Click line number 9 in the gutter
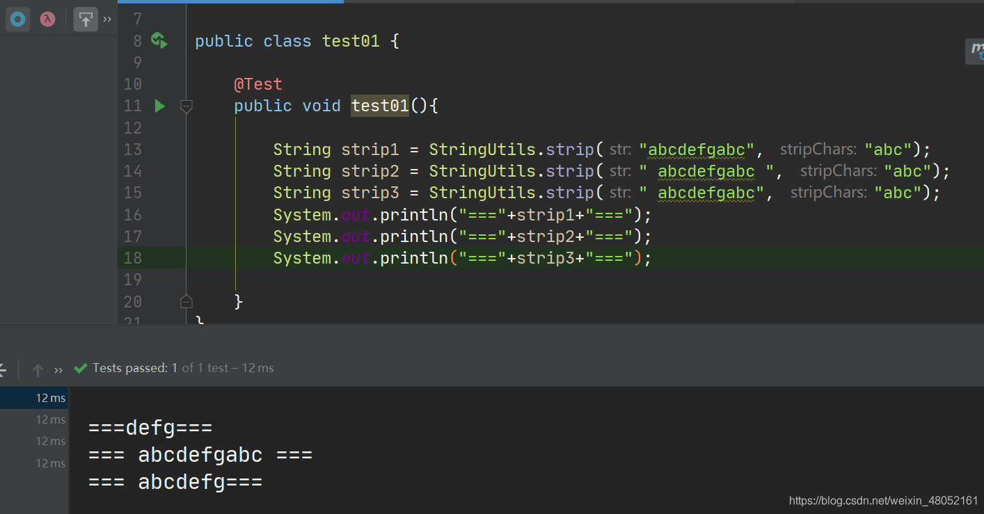 (x=136, y=63)
